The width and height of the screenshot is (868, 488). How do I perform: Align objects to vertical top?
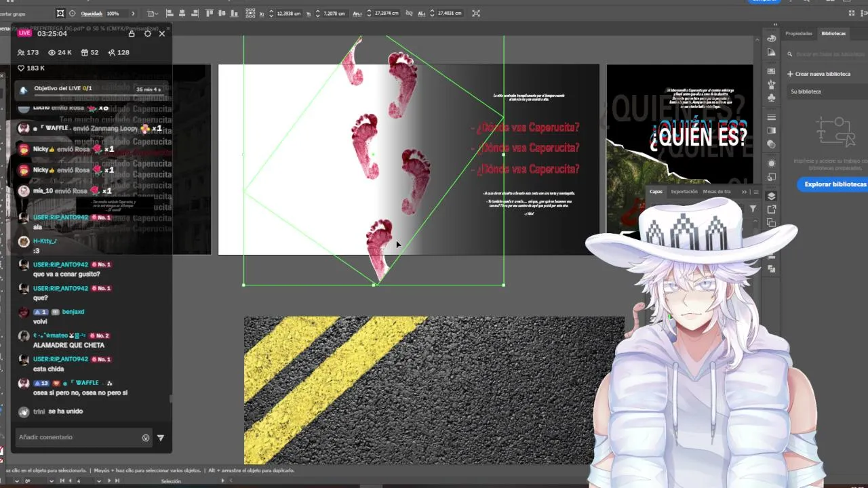[x=210, y=14]
